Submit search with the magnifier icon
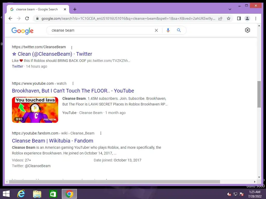 (179, 30)
